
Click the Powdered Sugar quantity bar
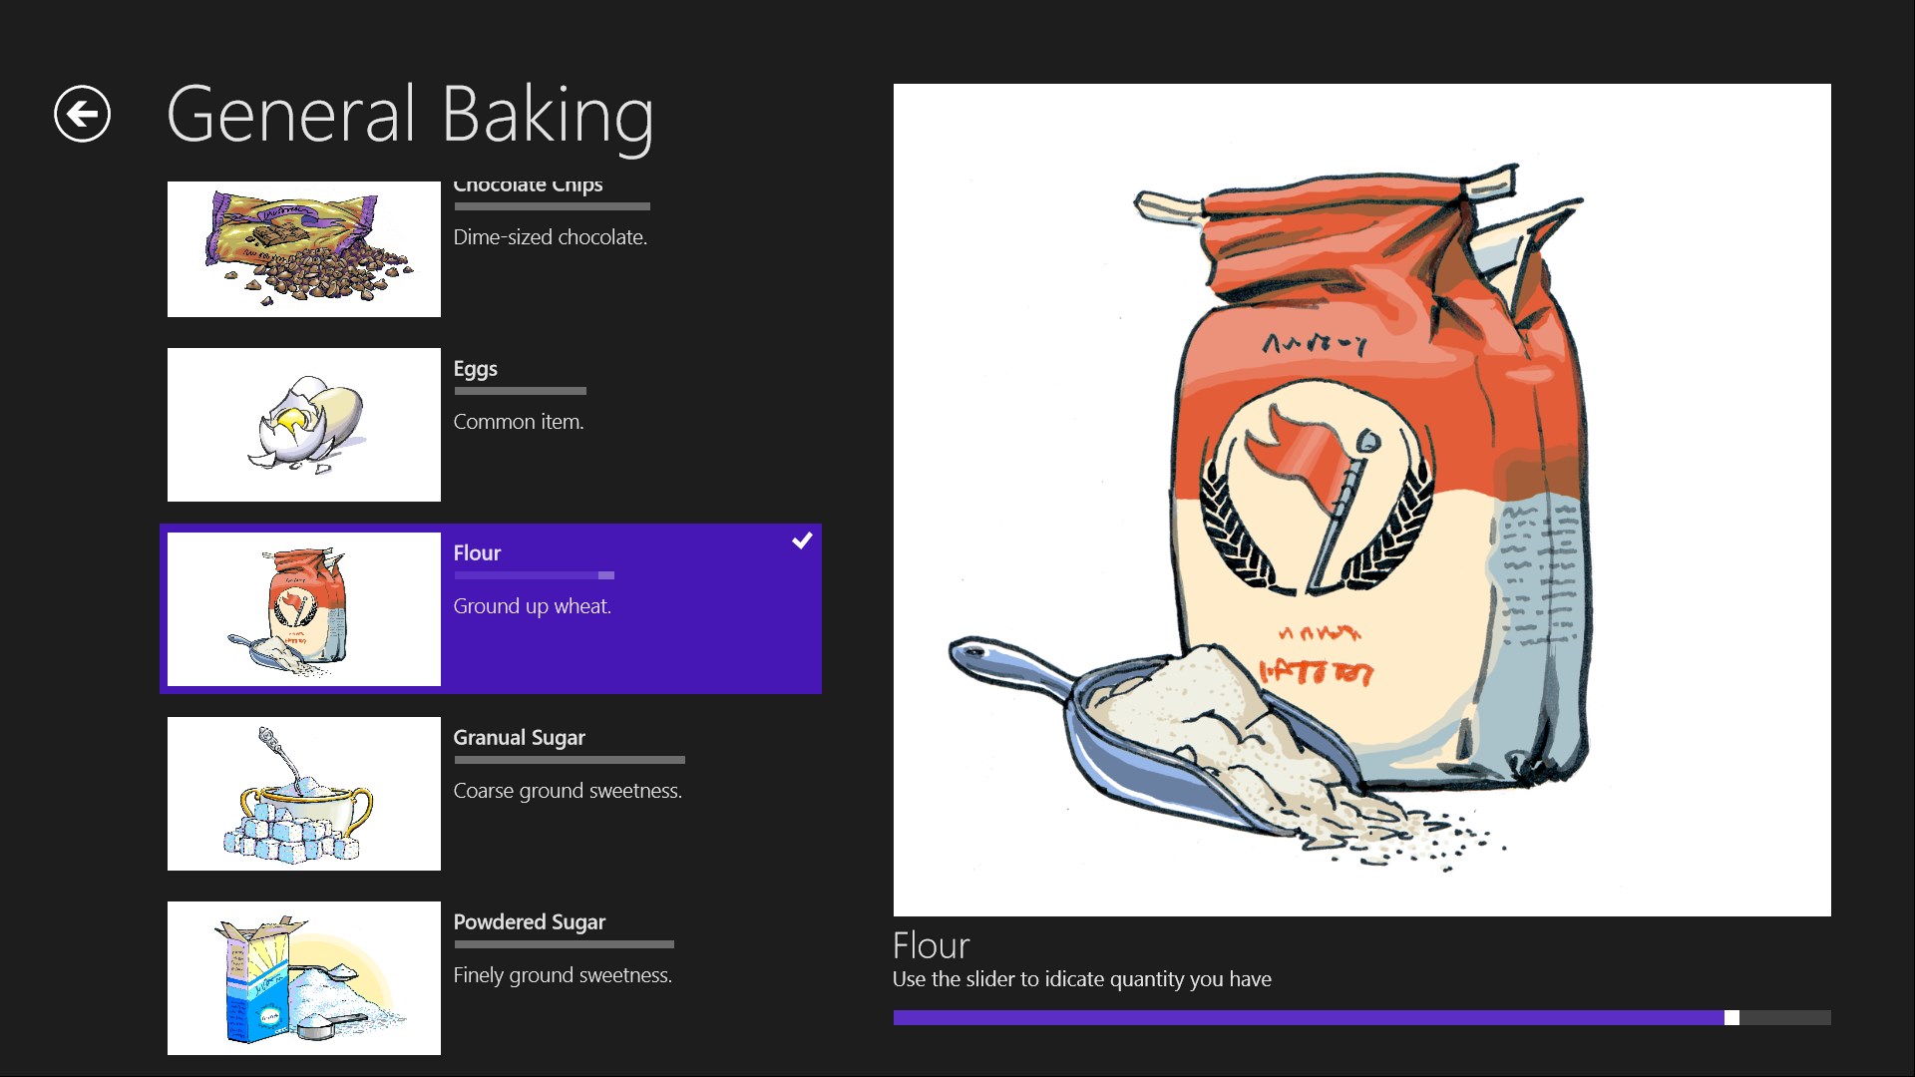(564, 944)
